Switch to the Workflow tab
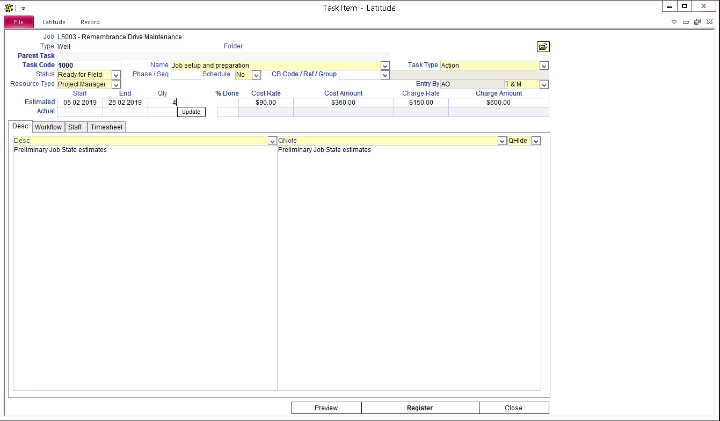This screenshot has width=720, height=421. [48, 127]
